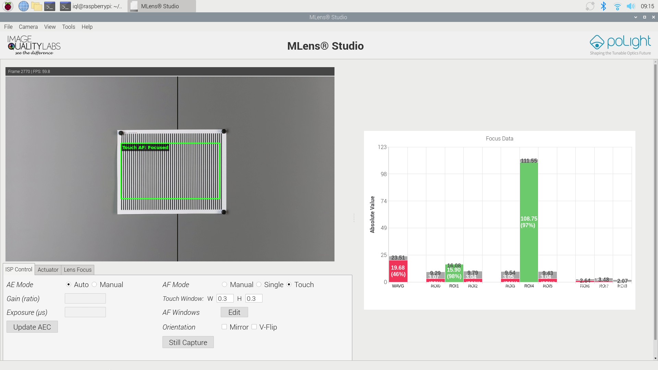The width and height of the screenshot is (658, 370).
Task: Open the Raspberry Pi main menu icon
Action: click(8, 6)
